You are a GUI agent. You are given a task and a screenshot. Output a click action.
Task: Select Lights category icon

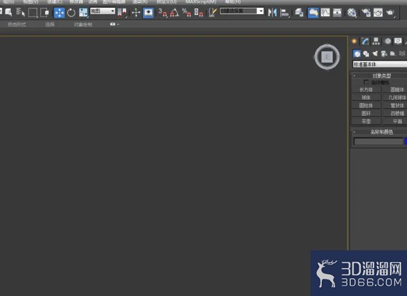coord(375,54)
